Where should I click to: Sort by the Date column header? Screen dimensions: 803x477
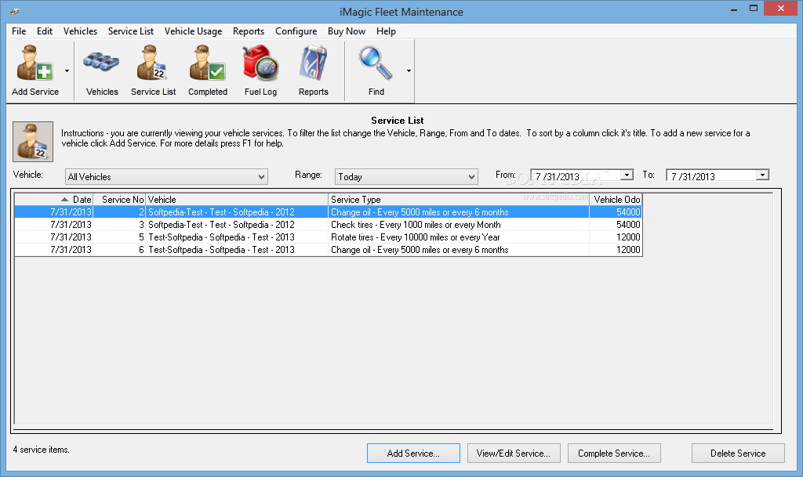click(x=54, y=200)
